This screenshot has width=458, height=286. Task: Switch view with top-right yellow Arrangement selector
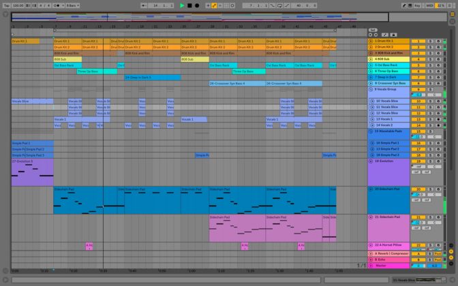coord(452,14)
